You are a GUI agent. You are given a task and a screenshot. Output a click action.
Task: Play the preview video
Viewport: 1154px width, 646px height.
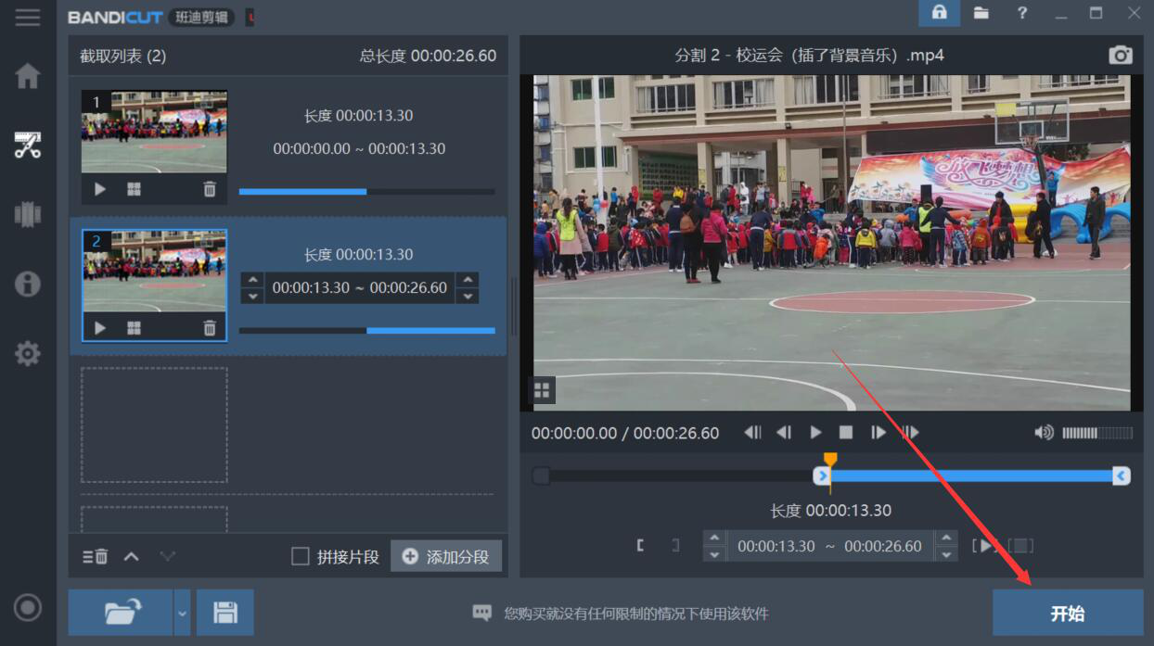coord(815,433)
